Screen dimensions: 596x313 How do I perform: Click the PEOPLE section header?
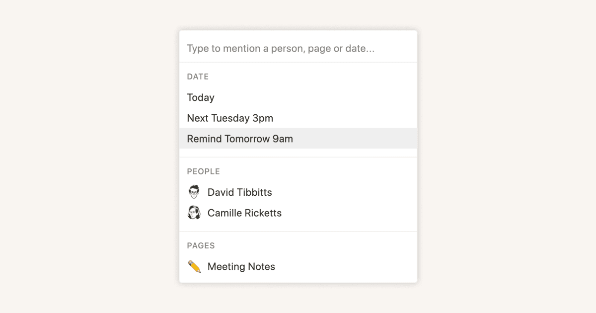[203, 171]
